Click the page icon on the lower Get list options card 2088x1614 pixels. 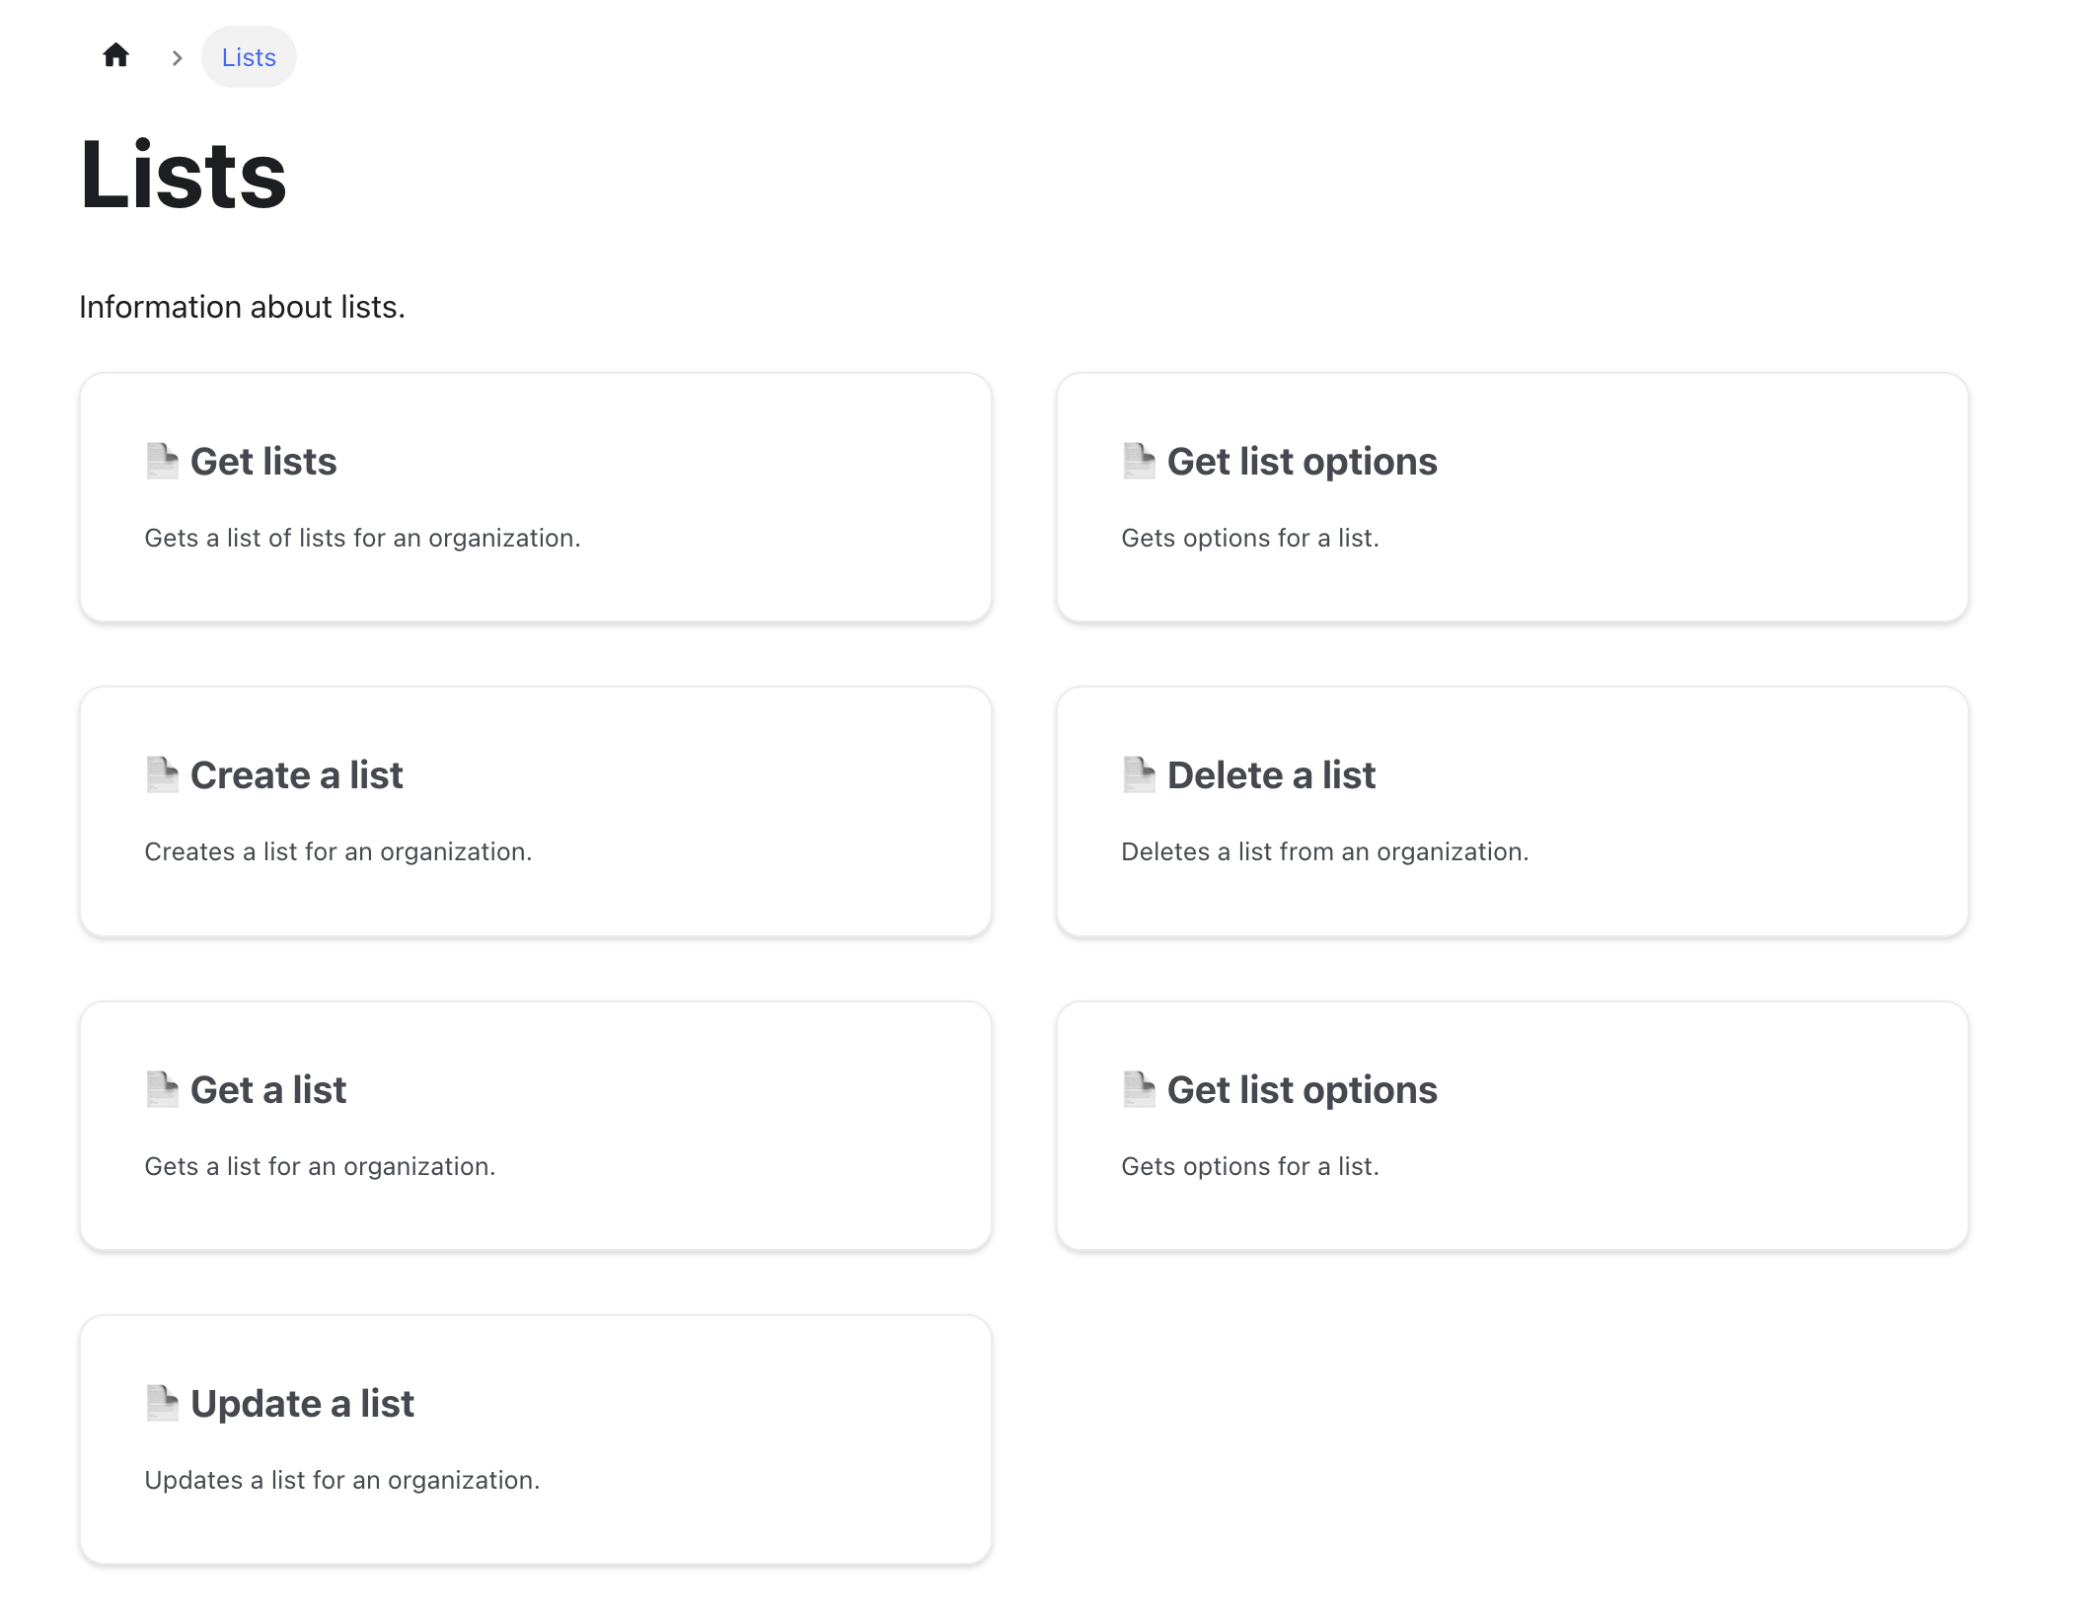1140,1088
